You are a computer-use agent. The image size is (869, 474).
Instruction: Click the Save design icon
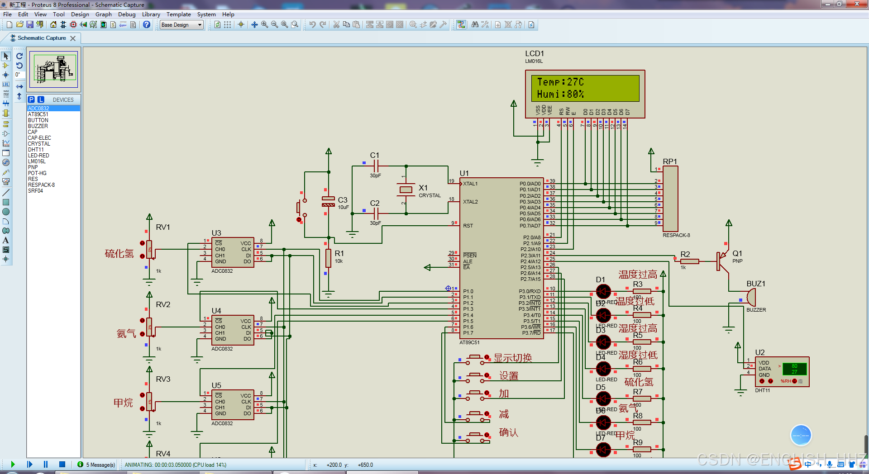coord(29,24)
